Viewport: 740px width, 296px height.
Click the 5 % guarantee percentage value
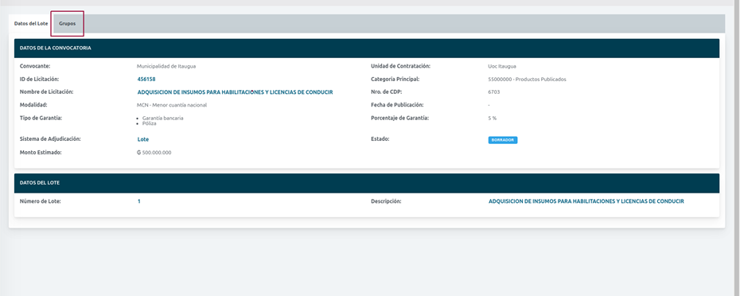(x=493, y=118)
